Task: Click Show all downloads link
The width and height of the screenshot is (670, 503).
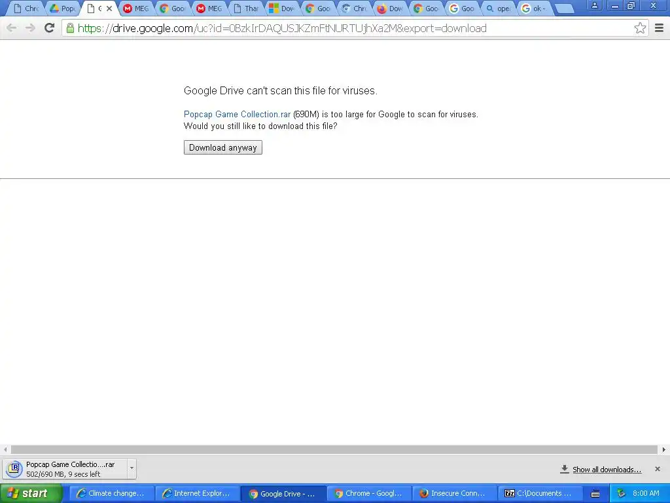Action: click(607, 470)
